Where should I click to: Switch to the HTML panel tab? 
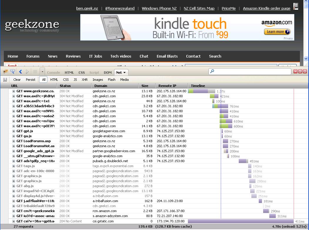pyautogui.click(x=69, y=73)
